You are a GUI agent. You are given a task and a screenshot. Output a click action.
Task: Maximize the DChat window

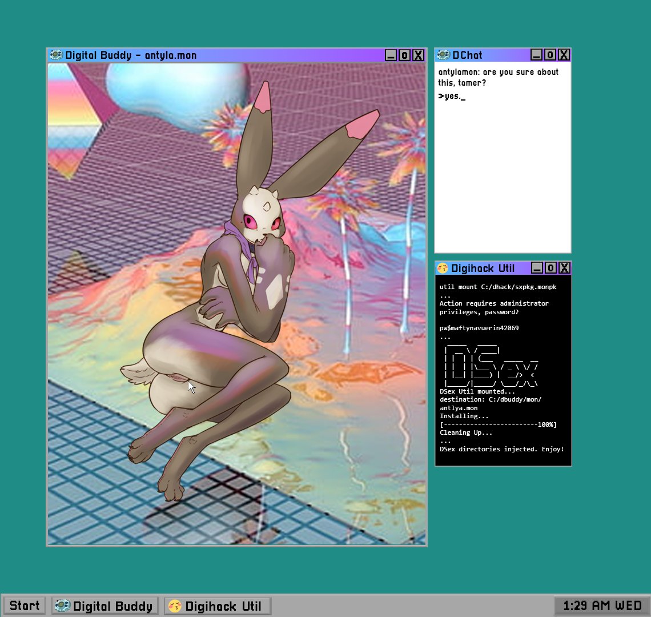pyautogui.click(x=550, y=55)
